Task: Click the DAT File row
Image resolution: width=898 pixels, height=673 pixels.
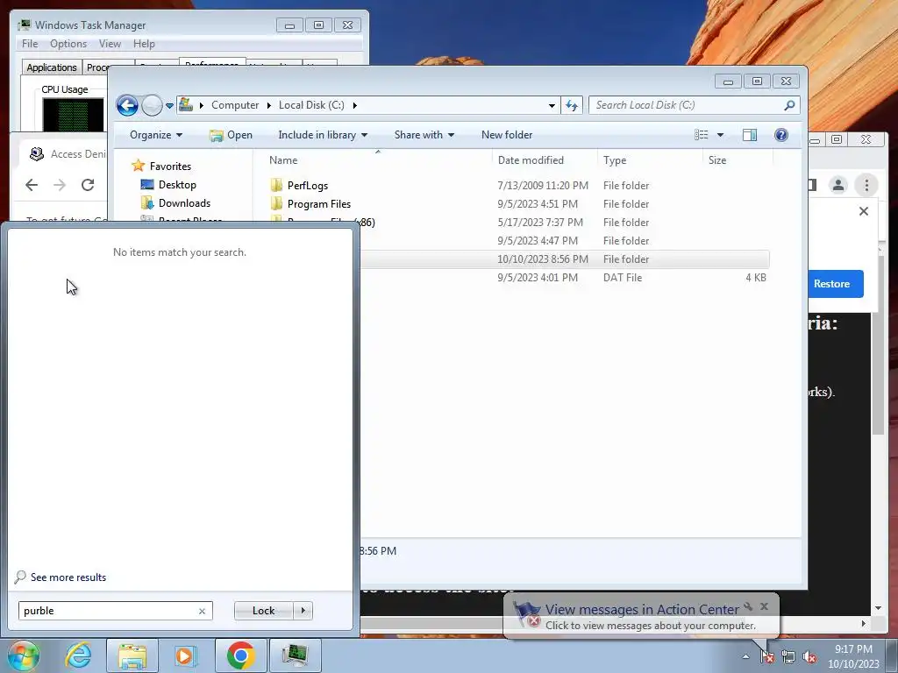Action: pos(564,278)
